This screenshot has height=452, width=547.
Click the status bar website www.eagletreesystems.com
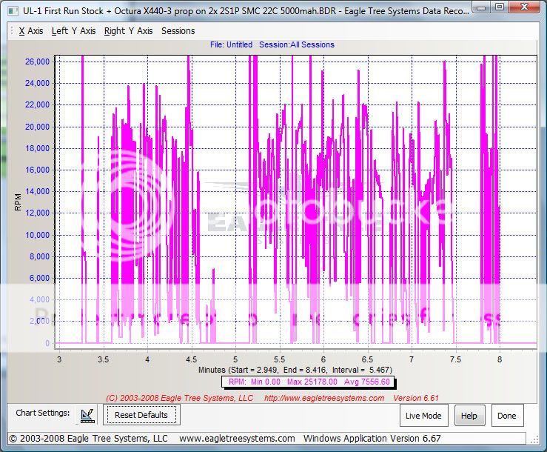pyautogui.click(x=237, y=438)
